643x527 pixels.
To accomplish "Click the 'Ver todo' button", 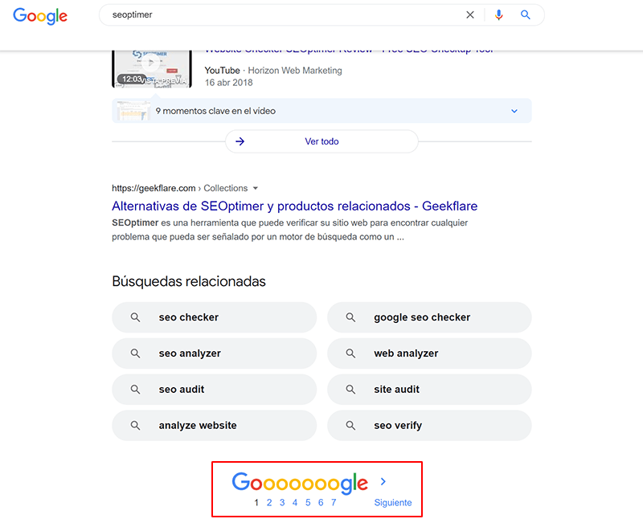I will (321, 141).
